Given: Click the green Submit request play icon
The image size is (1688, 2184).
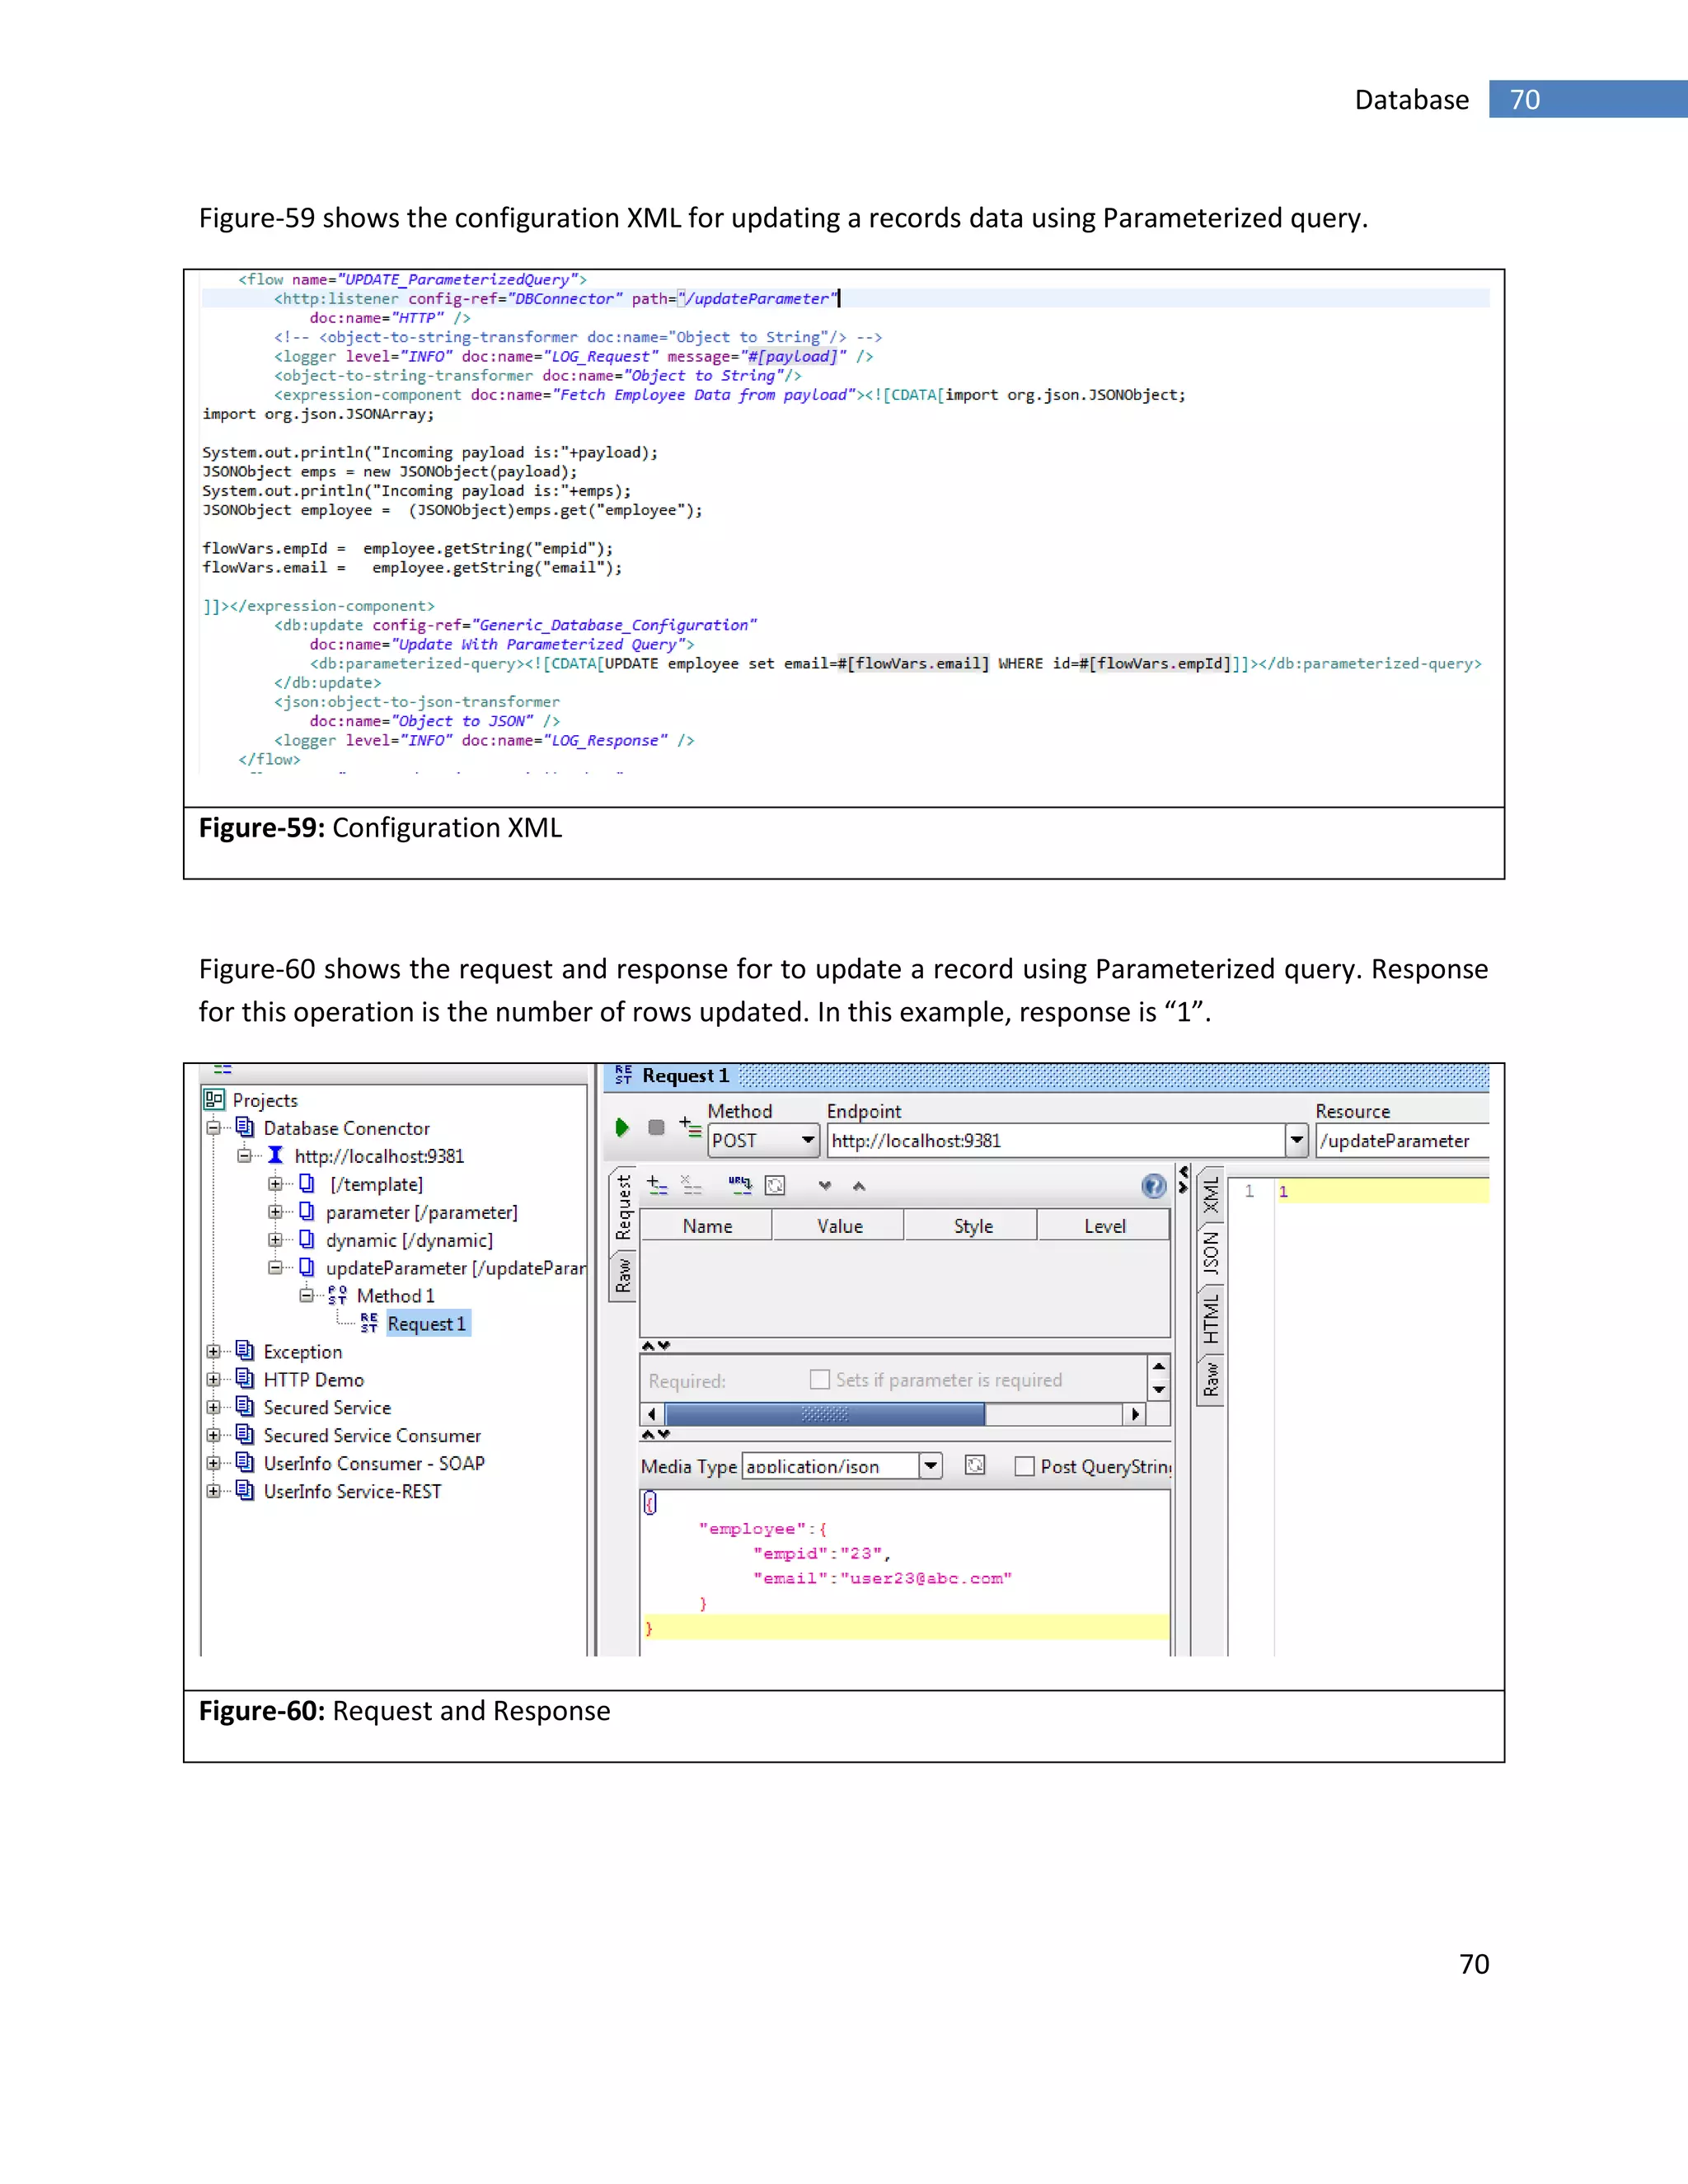Looking at the screenshot, I should [622, 1127].
